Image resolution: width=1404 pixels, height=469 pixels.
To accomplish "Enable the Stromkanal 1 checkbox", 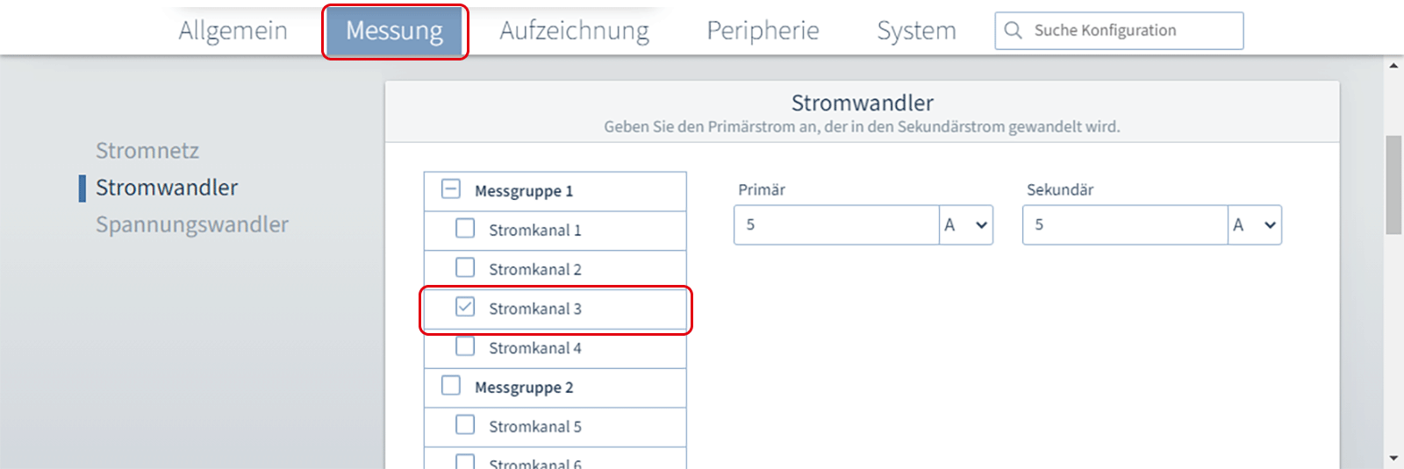I will tap(465, 229).
